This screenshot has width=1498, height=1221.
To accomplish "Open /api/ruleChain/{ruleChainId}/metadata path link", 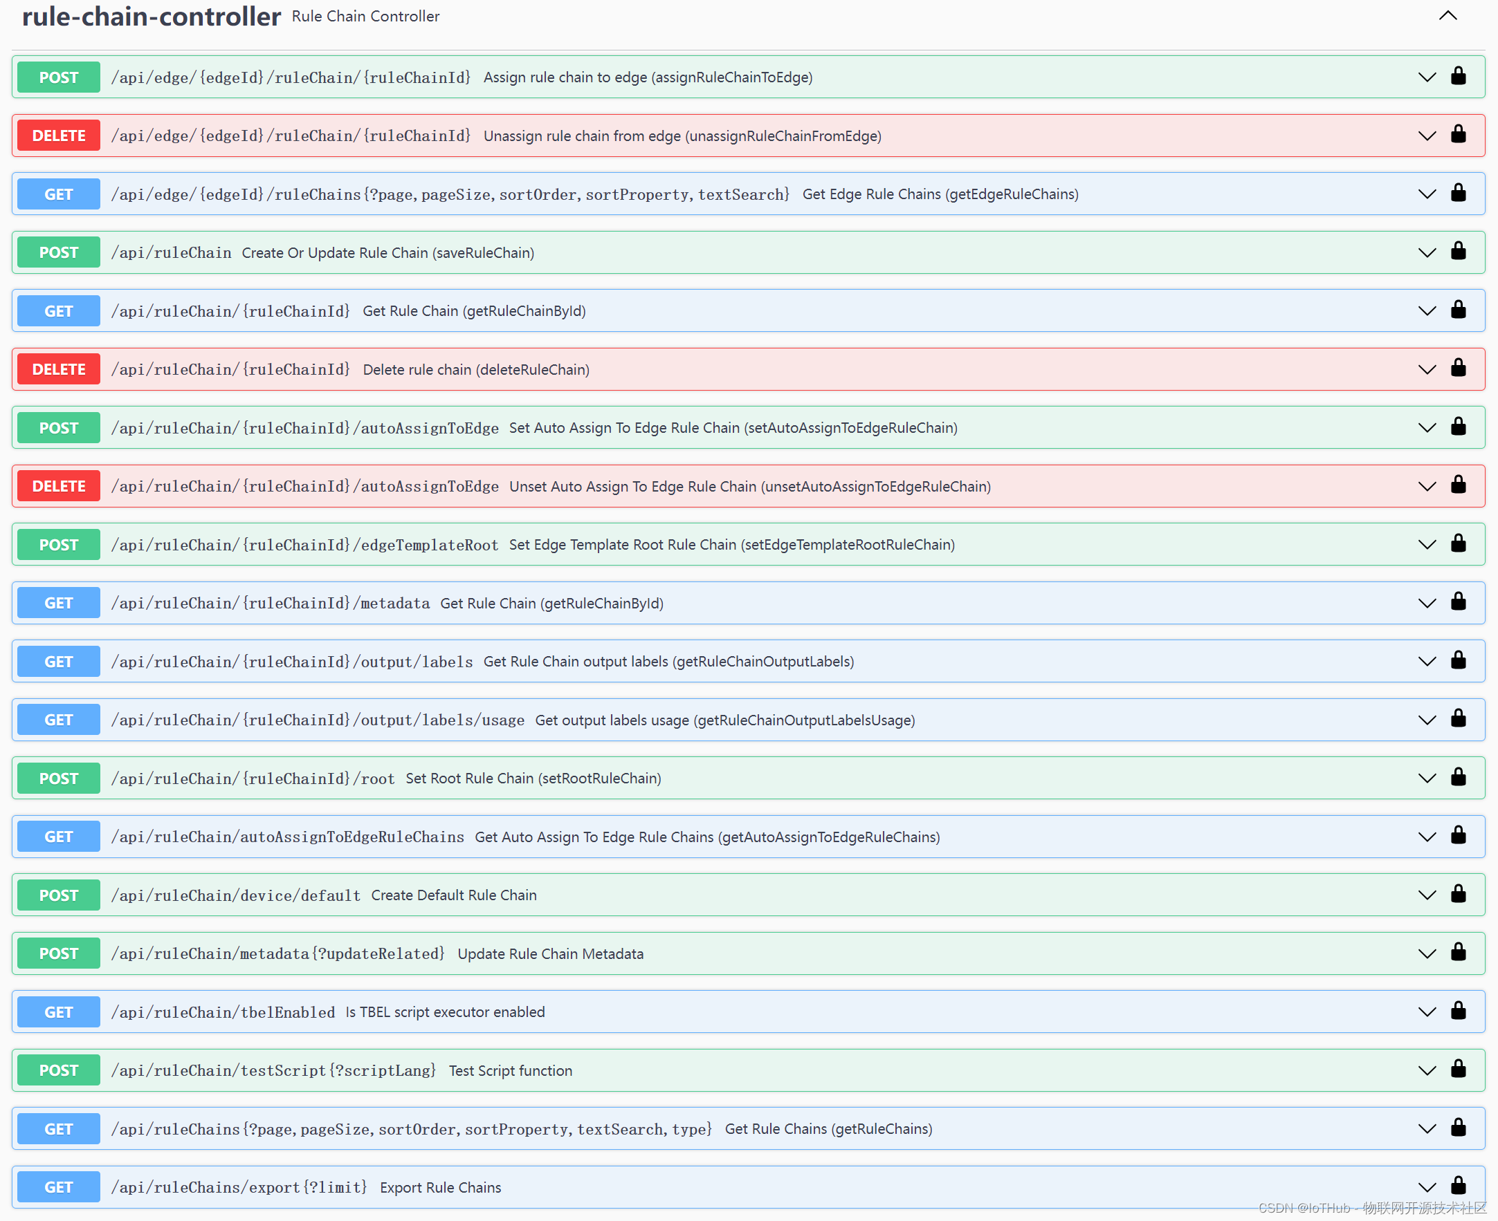I will tap(271, 604).
